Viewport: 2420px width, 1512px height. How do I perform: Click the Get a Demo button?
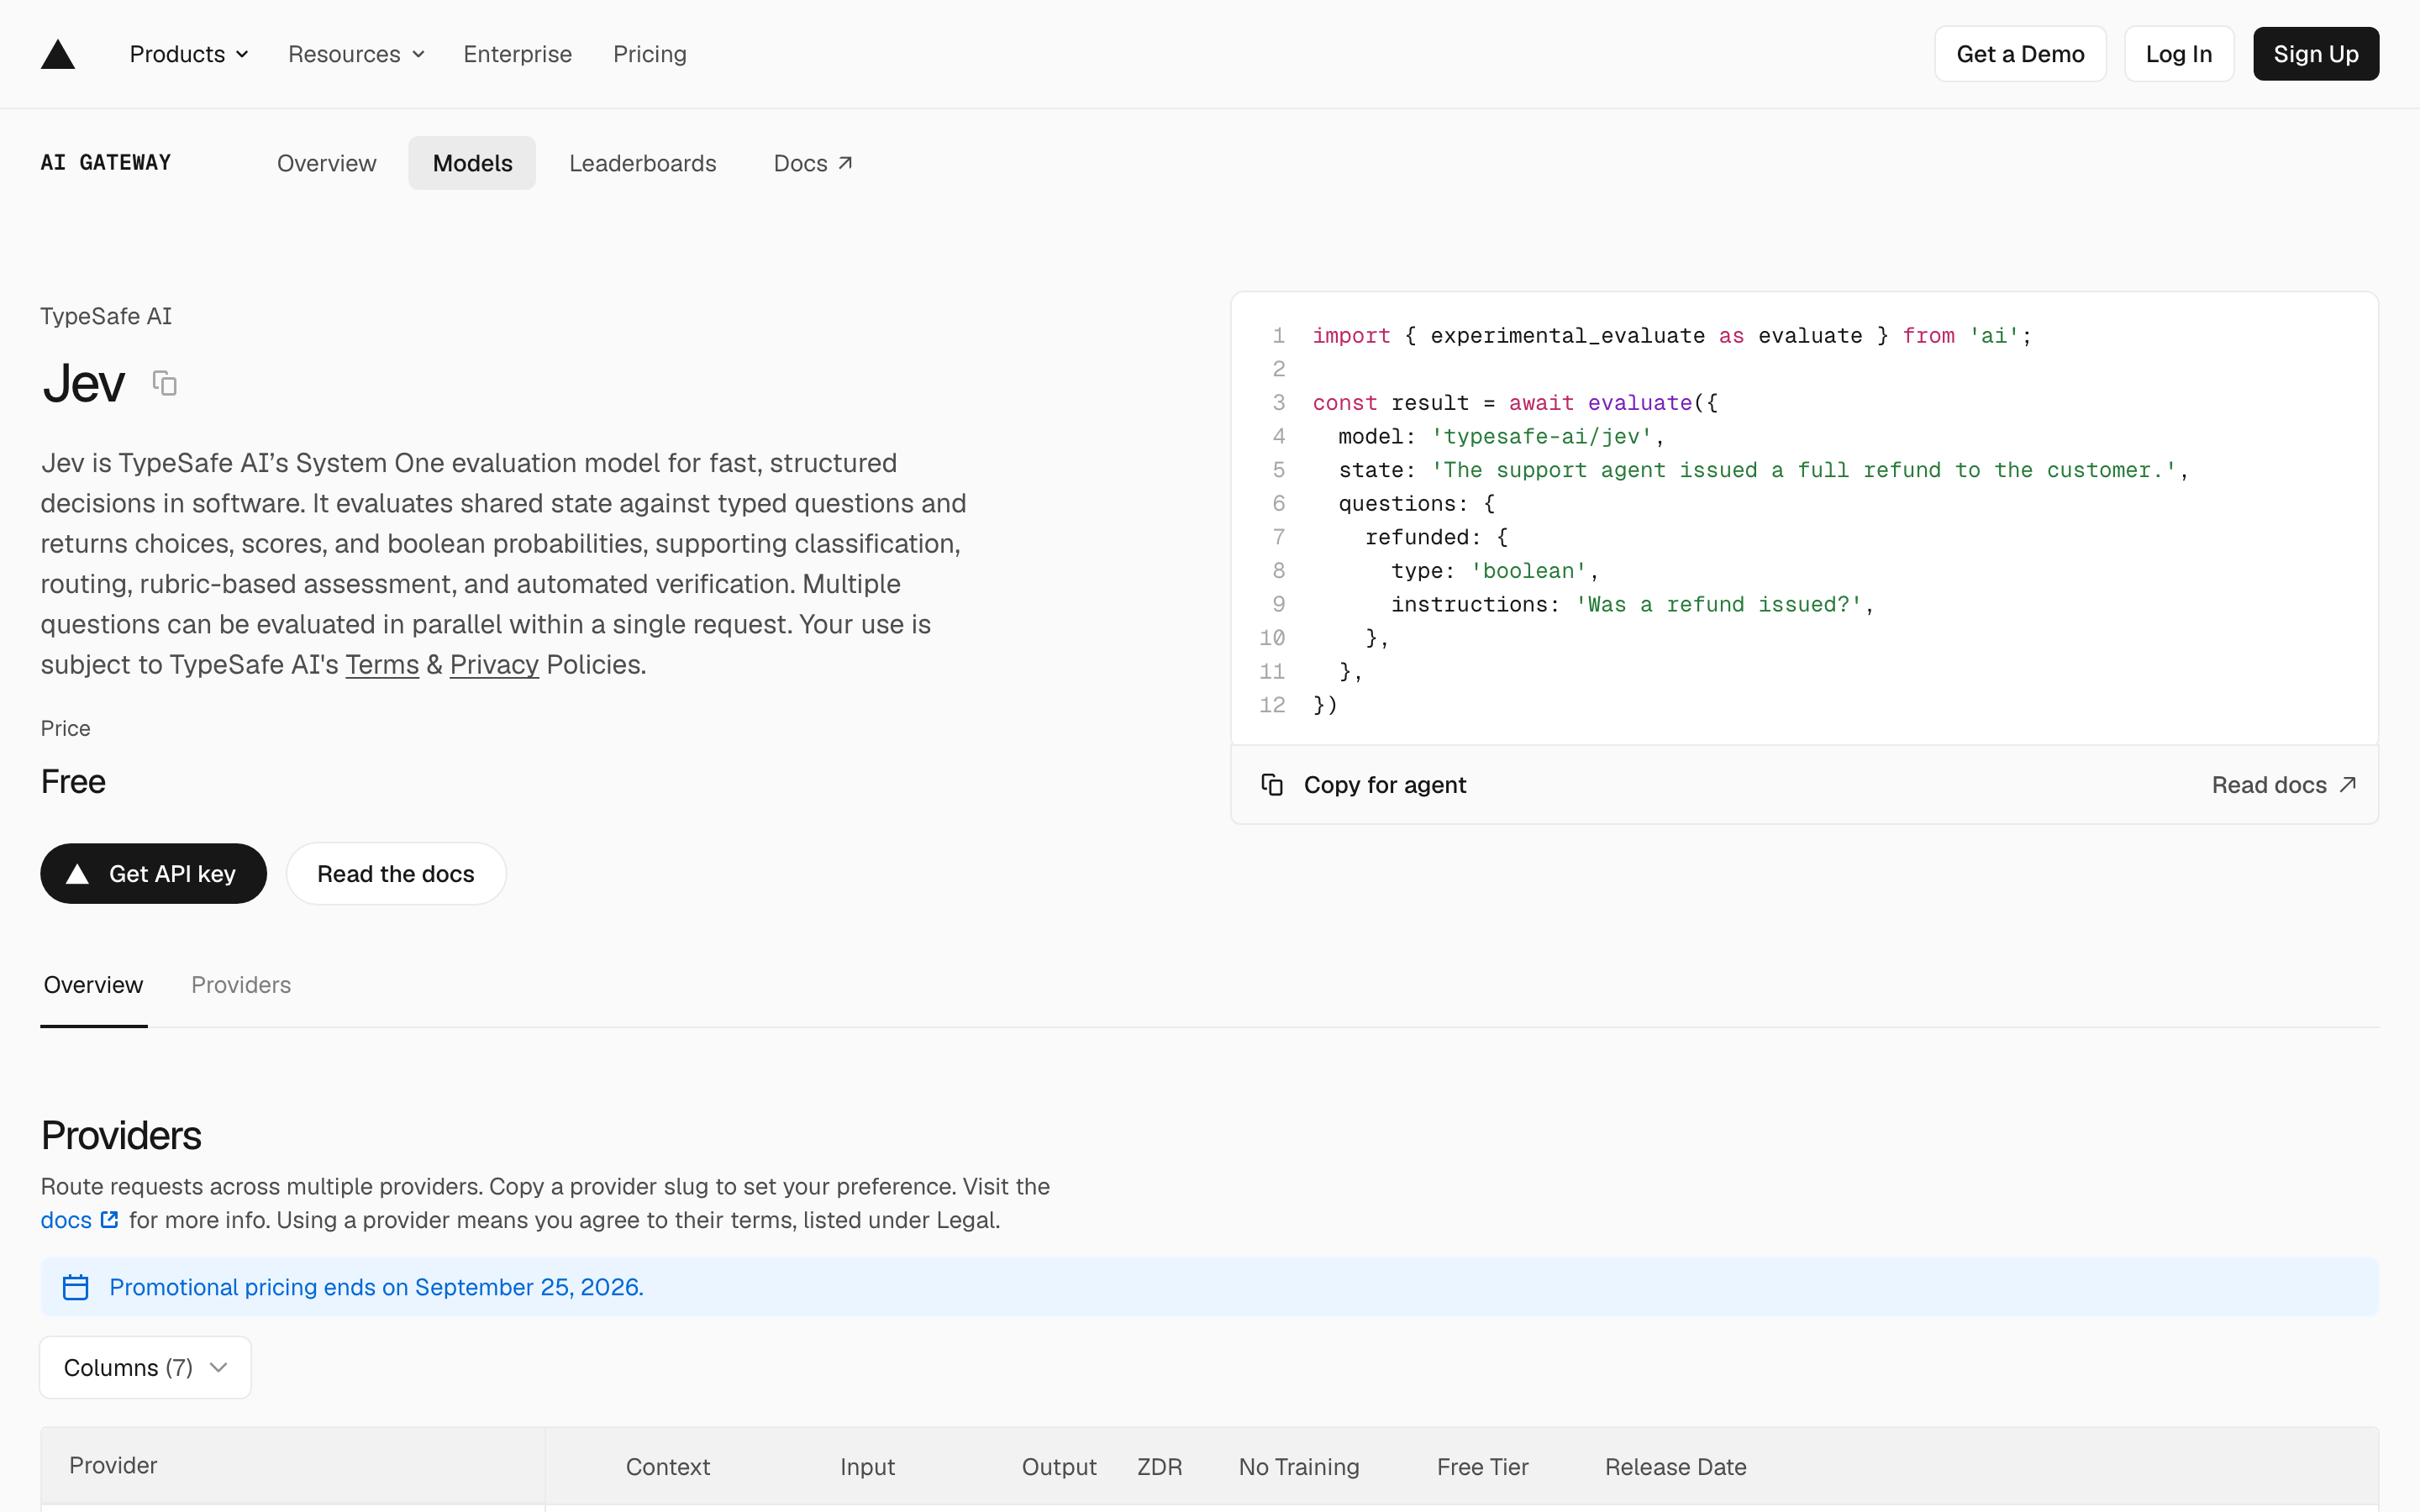pos(2020,54)
